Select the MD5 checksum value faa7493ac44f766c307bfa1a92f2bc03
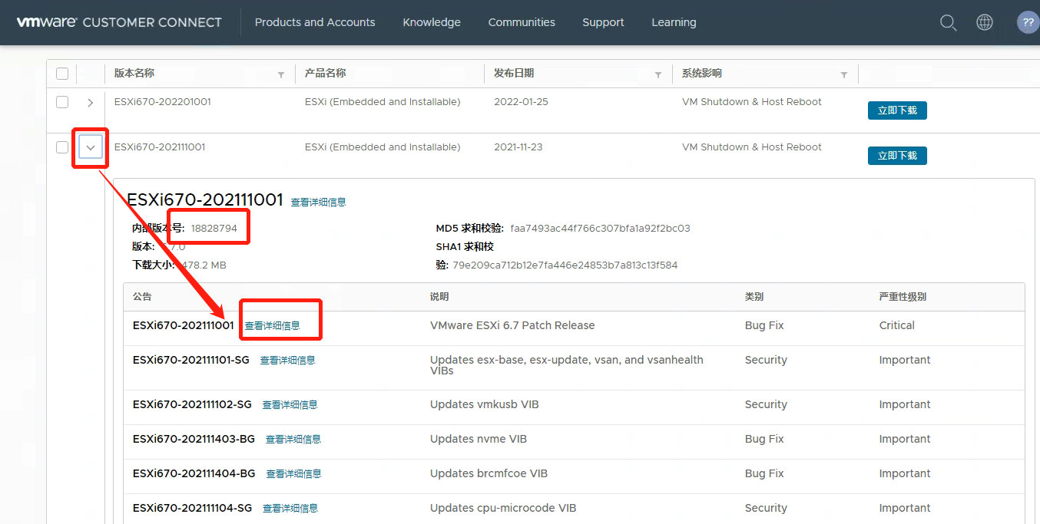 coord(600,229)
